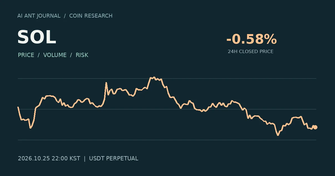Click the SOL coin title
Viewport: 335px width, 176px height.
37,37
